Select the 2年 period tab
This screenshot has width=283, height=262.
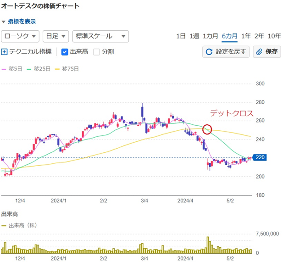(259, 36)
